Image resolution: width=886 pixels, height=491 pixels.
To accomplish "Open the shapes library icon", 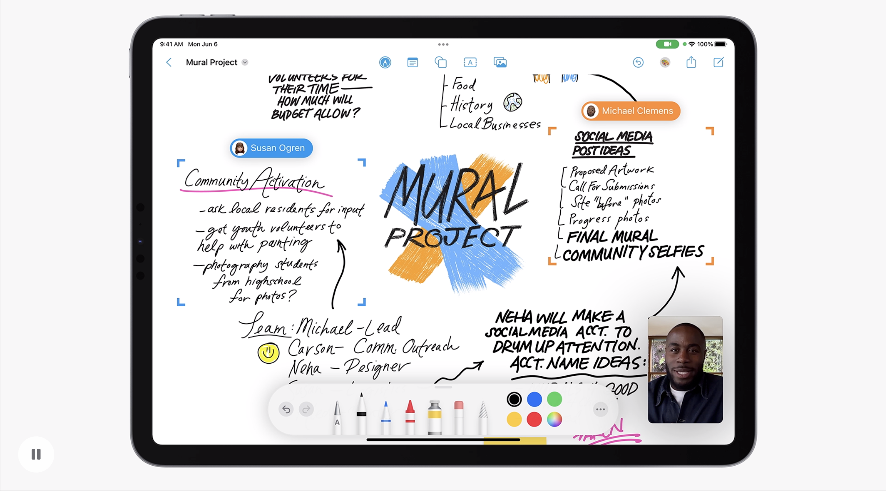I will (441, 63).
